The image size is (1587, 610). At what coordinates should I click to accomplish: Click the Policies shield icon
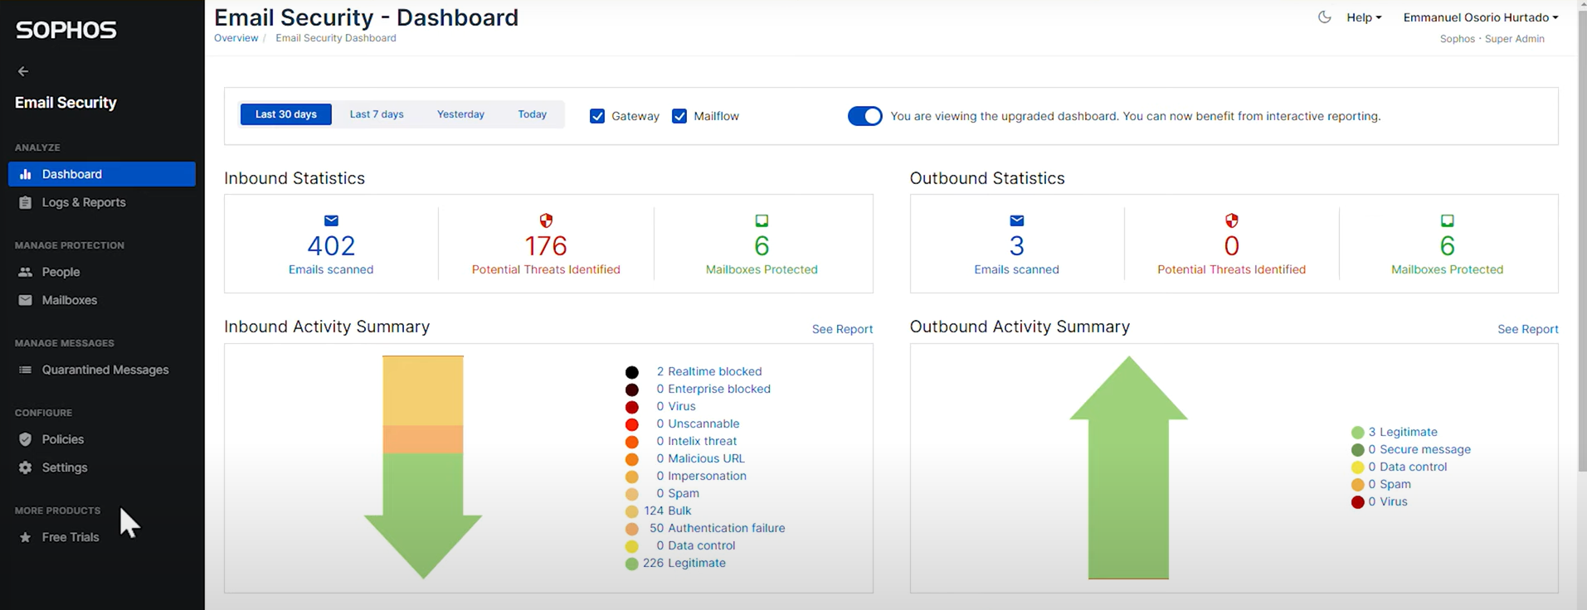click(26, 439)
